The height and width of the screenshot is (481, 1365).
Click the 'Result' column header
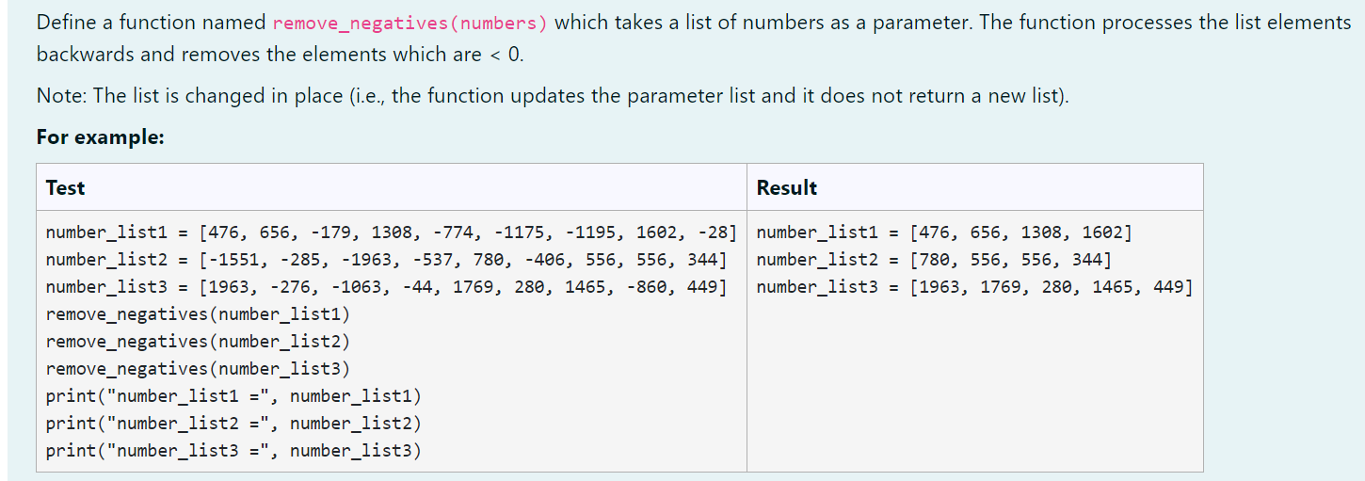pyautogui.click(x=787, y=187)
